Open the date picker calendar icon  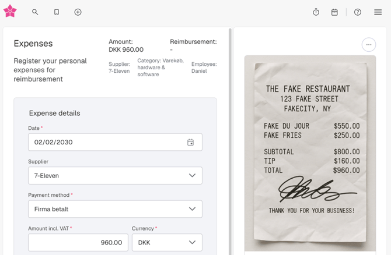pyautogui.click(x=190, y=142)
